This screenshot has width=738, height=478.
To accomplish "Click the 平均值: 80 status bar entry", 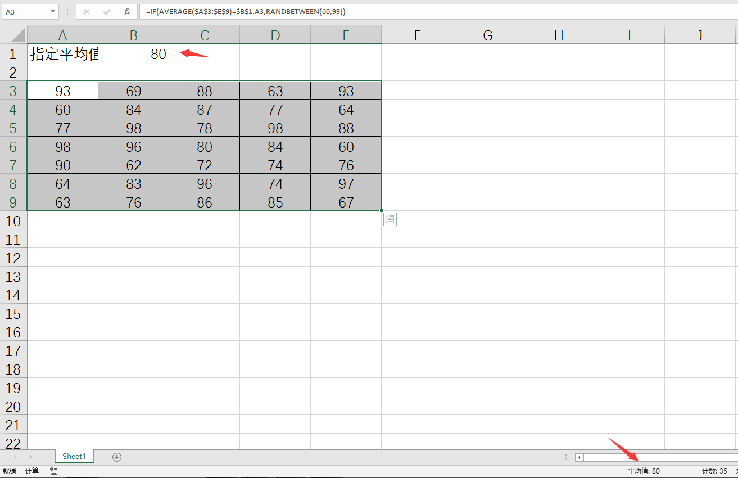I will 644,471.
